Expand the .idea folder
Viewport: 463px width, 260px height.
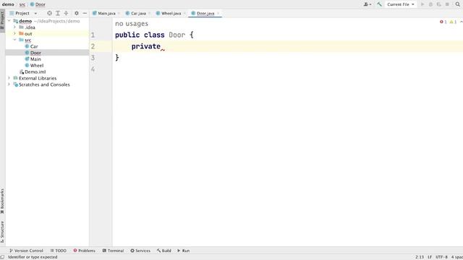[x=14, y=27]
